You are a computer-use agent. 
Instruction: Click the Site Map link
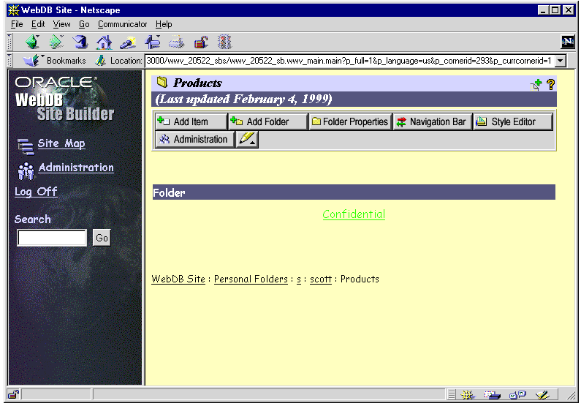point(61,144)
